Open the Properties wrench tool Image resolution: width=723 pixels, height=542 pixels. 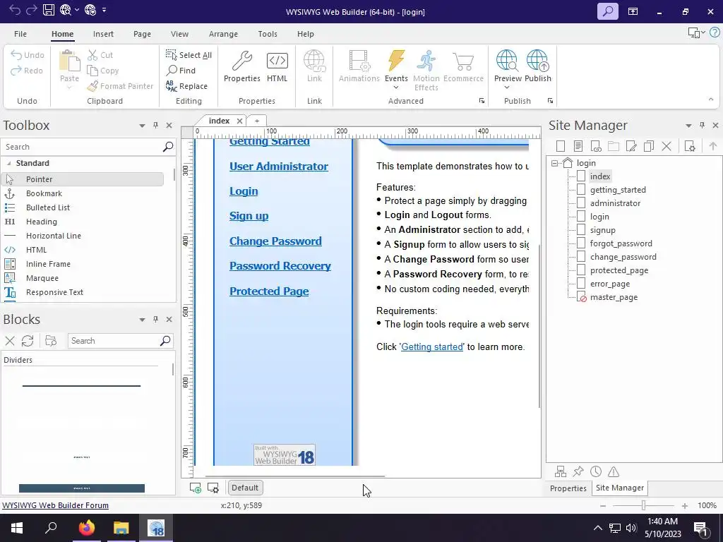[x=241, y=66]
